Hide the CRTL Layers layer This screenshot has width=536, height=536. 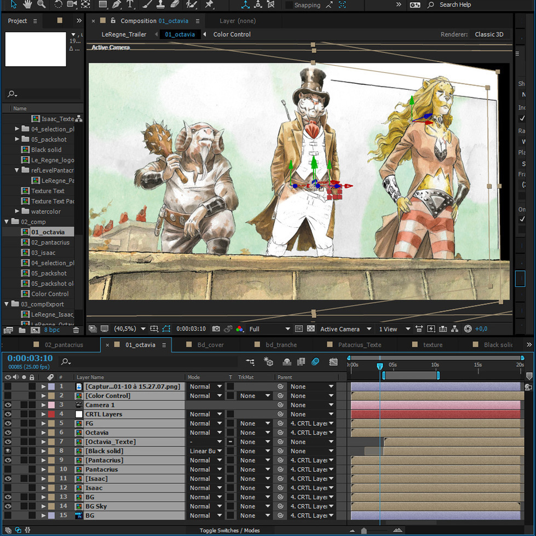point(8,414)
